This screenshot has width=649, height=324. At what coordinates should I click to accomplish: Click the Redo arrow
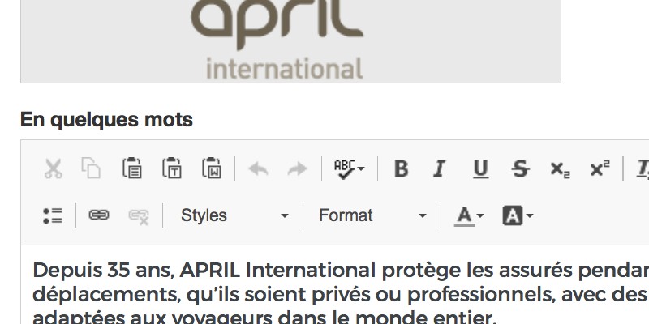point(297,169)
